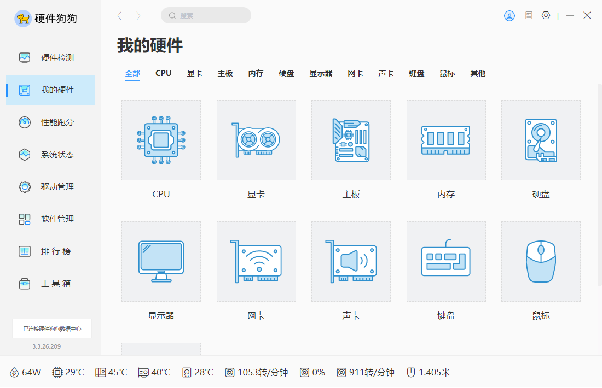Image resolution: width=602 pixels, height=388 pixels.
Task: Click the search input field
Action: (x=206, y=15)
